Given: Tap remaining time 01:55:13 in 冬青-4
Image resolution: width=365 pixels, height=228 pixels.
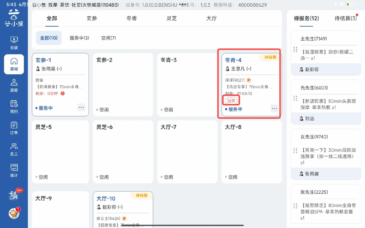Looking at the screenshot, I should pyautogui.click(x=245, y=94).
